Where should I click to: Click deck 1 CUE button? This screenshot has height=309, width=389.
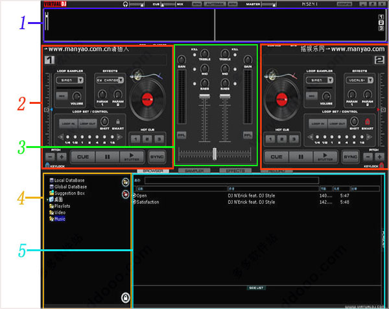(83, 156)
